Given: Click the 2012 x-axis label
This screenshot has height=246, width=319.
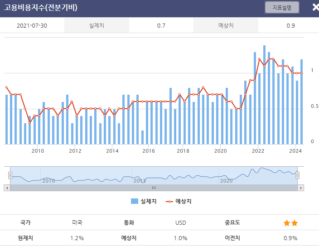Looking at the screenshot, I should click(75, 151).
